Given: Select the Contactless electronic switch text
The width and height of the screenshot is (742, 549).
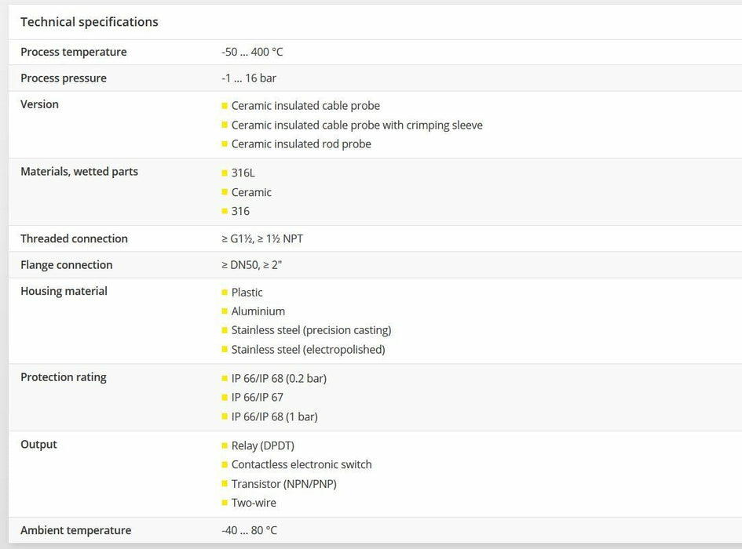Looking at the screenshot, I should click(x=302, y=465).
